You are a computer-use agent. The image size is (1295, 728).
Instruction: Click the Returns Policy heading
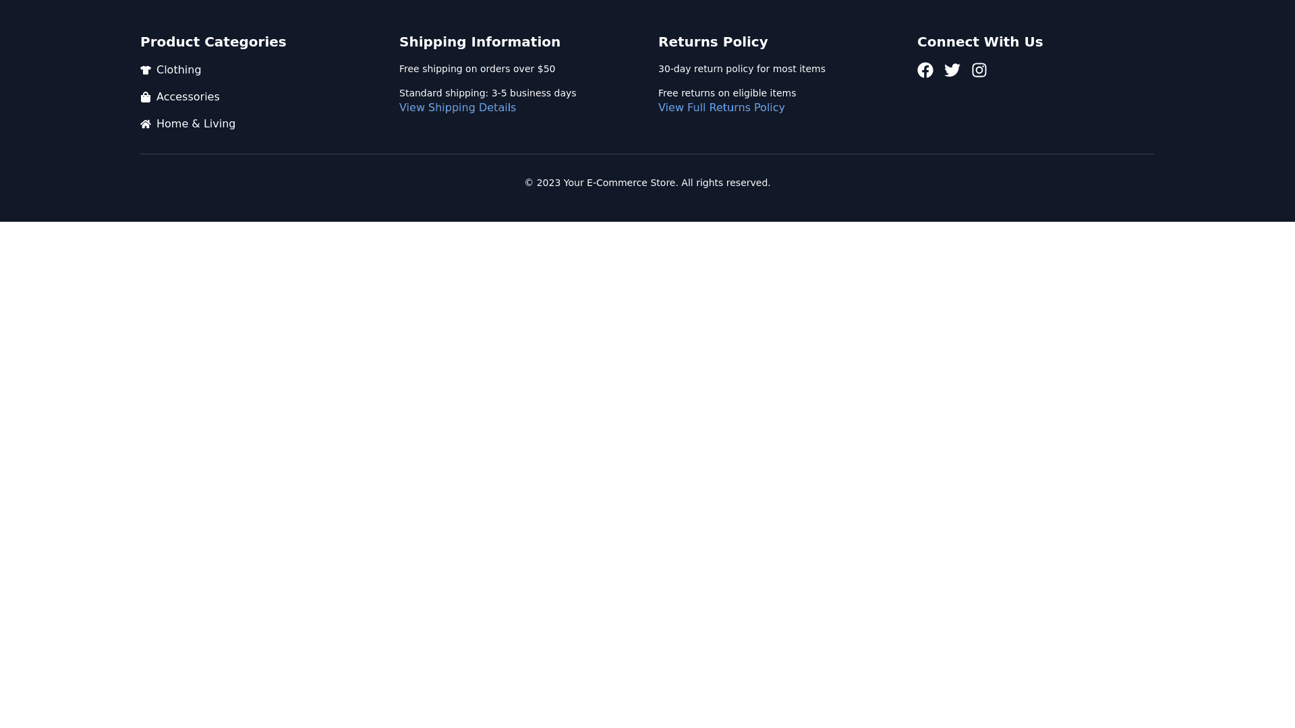click(x=713, y=42)
